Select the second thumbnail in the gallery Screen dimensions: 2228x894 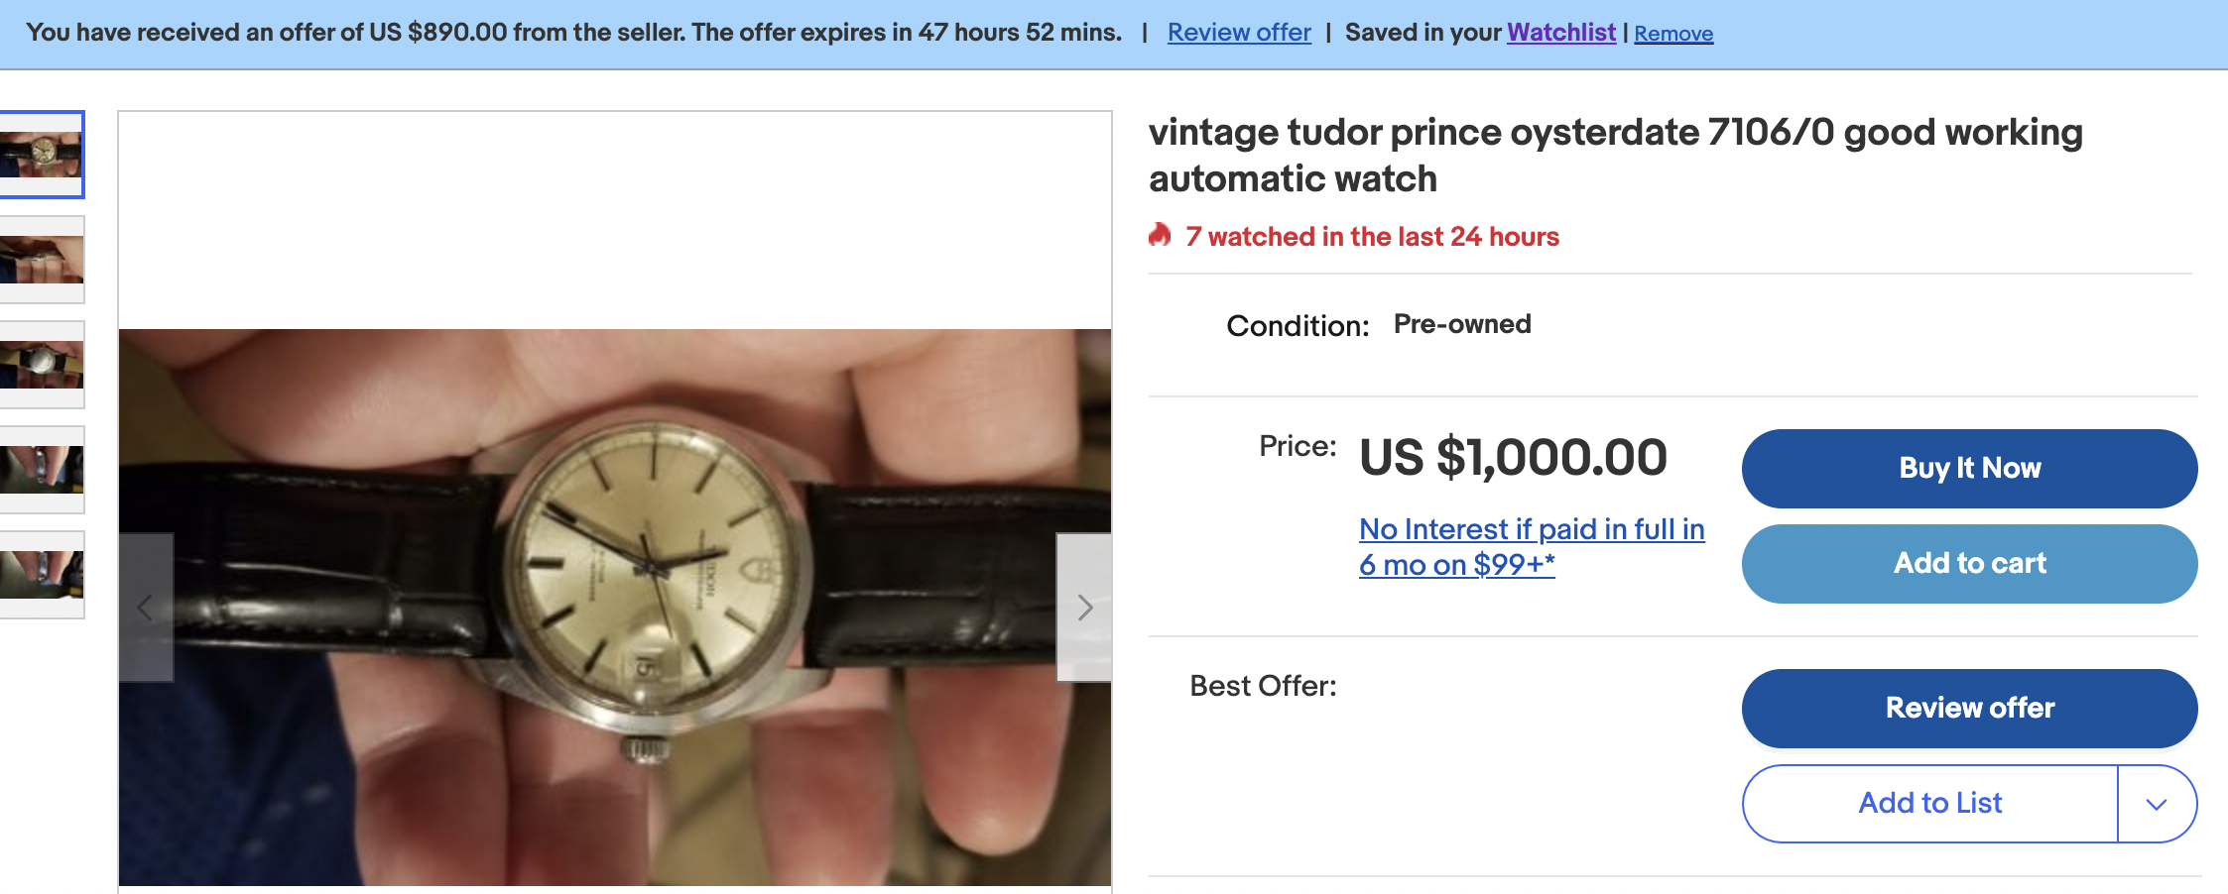tap(42, 260)
